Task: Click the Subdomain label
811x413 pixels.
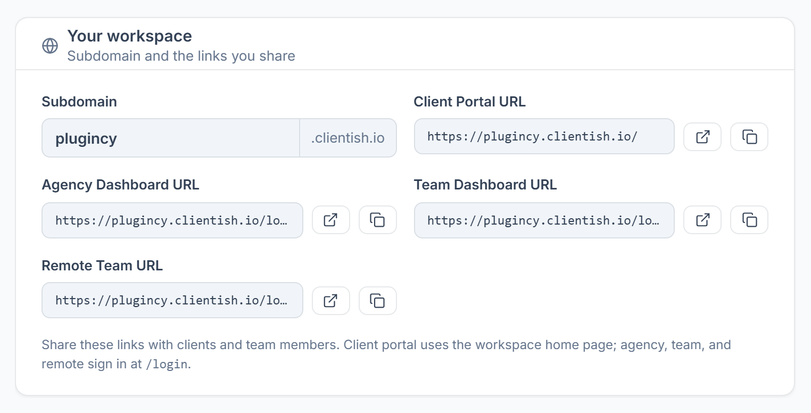Action: pos(79,102)
